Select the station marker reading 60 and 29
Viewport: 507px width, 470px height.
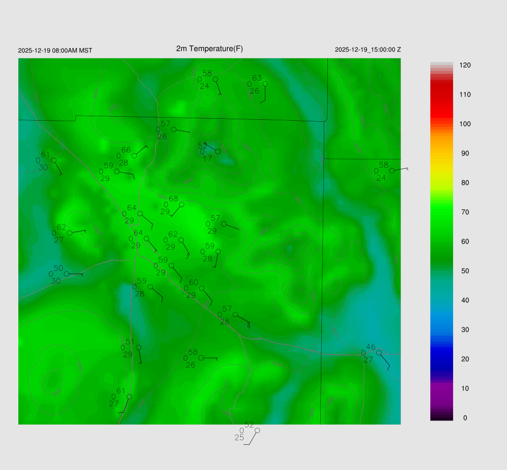tap(202, 288)
